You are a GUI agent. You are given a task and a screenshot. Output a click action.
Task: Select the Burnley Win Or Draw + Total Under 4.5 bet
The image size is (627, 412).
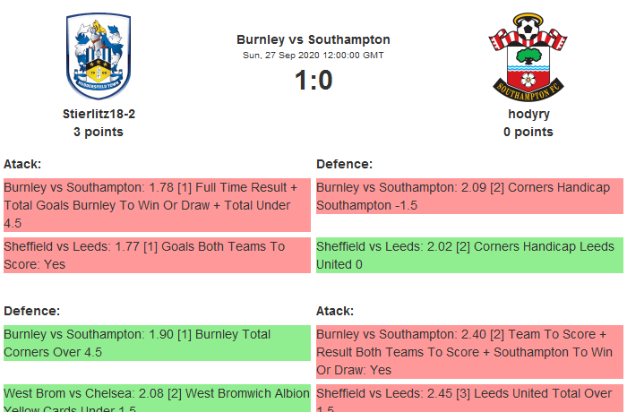tap(156, 205)
